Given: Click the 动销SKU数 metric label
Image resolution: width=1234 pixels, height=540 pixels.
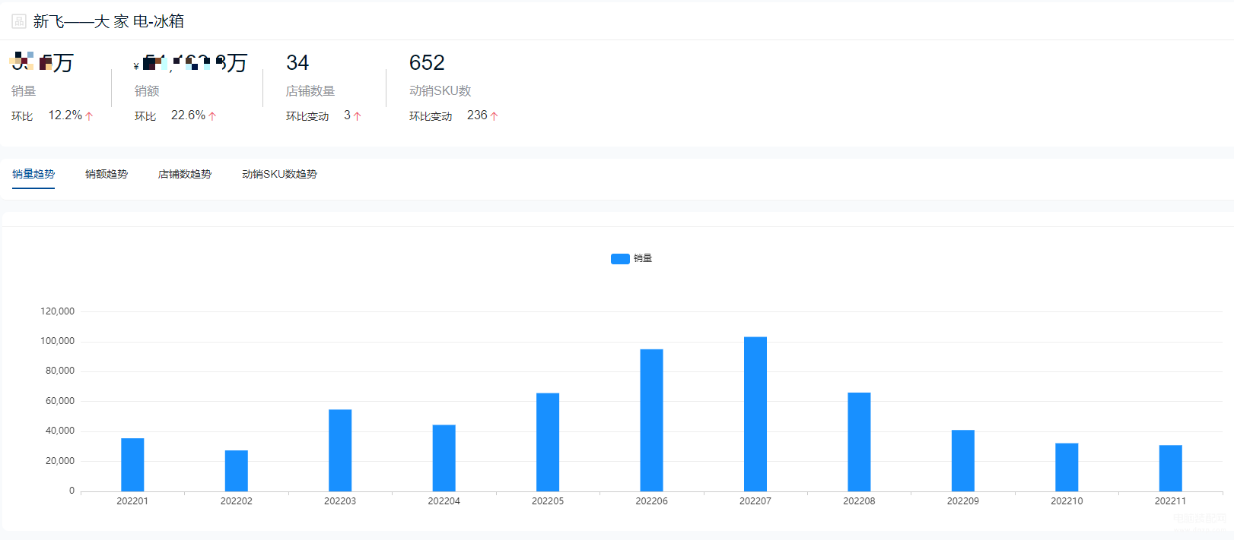Looking at the screenshot, I should [440, 91].
